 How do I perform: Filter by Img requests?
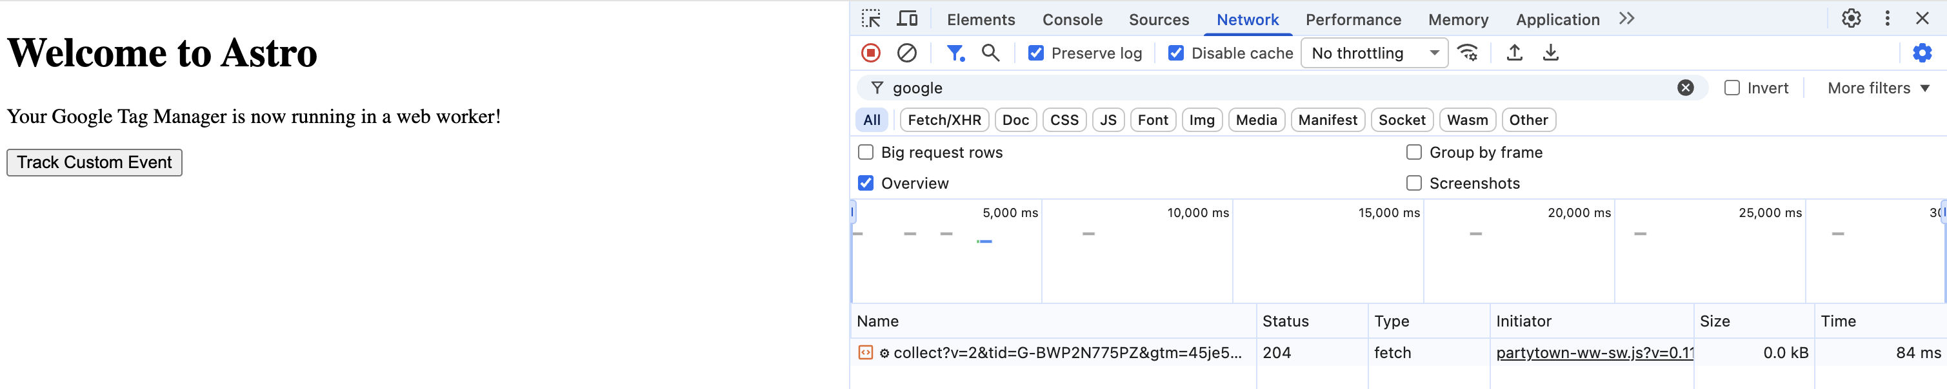click(1202, 120)
